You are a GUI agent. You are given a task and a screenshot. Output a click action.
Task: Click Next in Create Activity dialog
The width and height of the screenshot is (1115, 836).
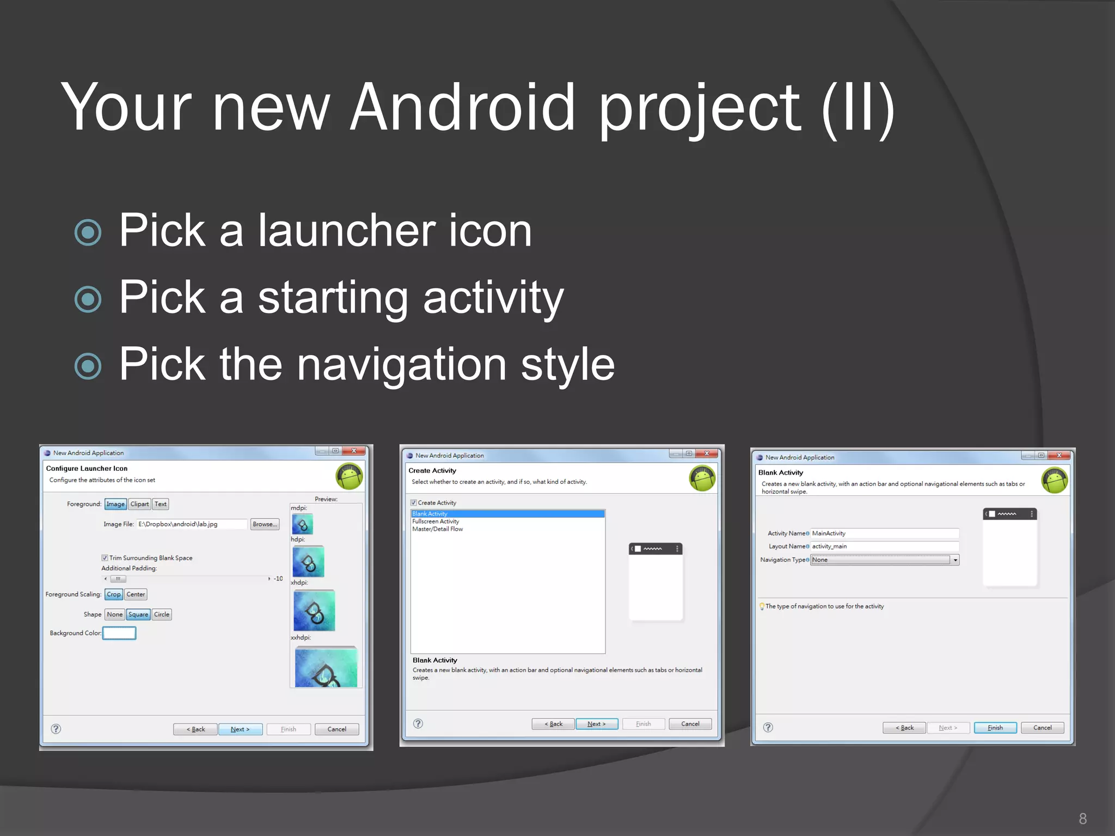point(597,724)
